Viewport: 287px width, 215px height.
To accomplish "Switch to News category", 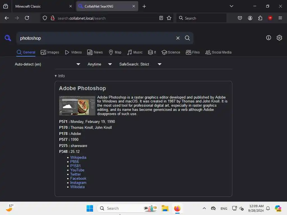I will (x=95, y=52).
